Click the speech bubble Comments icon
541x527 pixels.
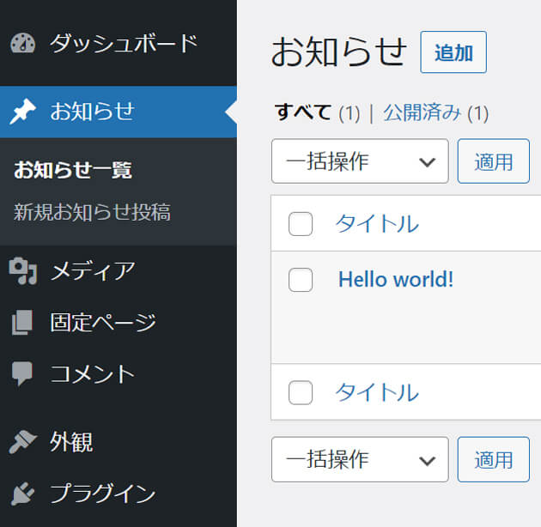tap(22, 373)
